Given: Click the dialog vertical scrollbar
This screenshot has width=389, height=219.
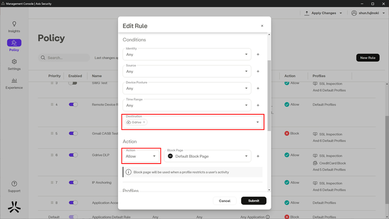Looking at the screenshot, I should coord(269,95).
